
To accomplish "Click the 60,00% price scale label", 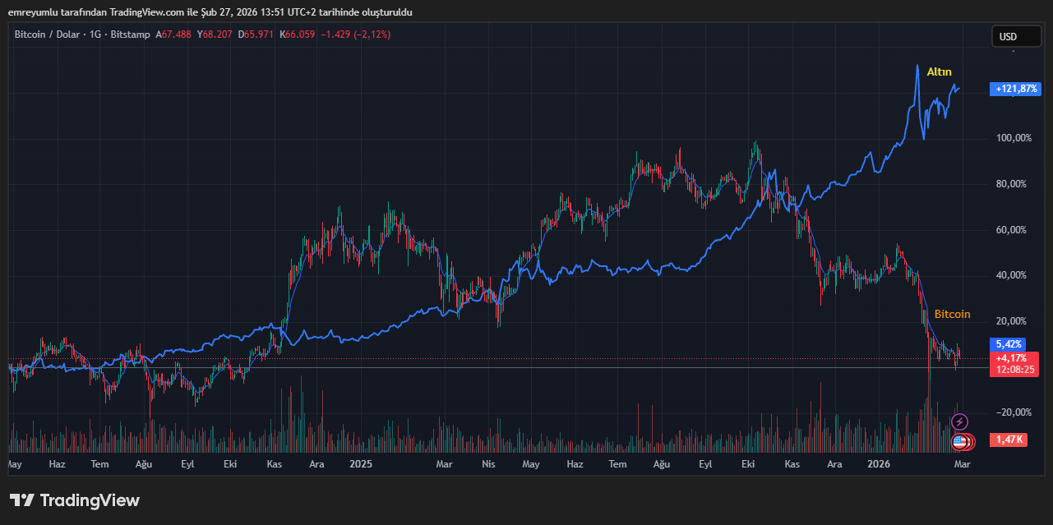I will tap(1013, 230).
